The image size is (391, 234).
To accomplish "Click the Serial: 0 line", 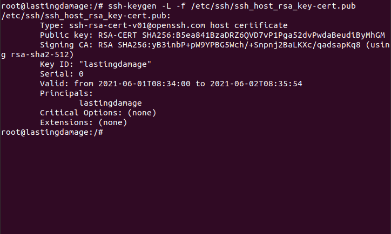I will [x=62, y=74].
